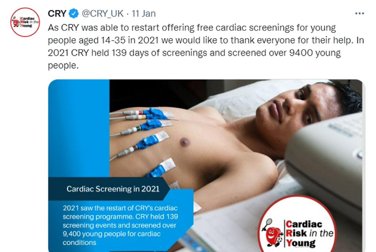This screenshot has height=252, width=376.
Task: Click the blue verified badge beside CRY
Action: (x=74, y=14)
